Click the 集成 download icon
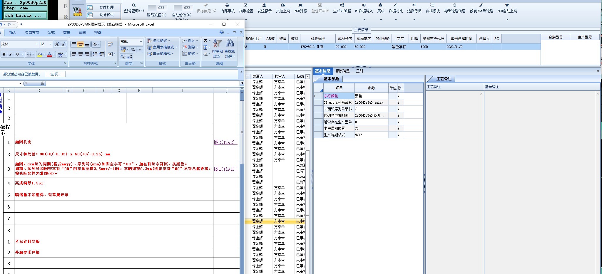Screen dimensions: 602x274 tap(380, 5)
